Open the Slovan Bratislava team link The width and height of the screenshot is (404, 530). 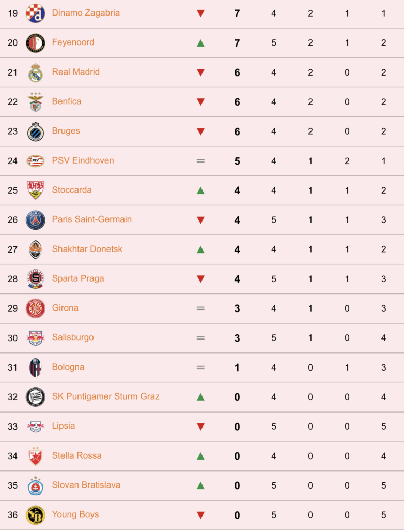[86, 484]
